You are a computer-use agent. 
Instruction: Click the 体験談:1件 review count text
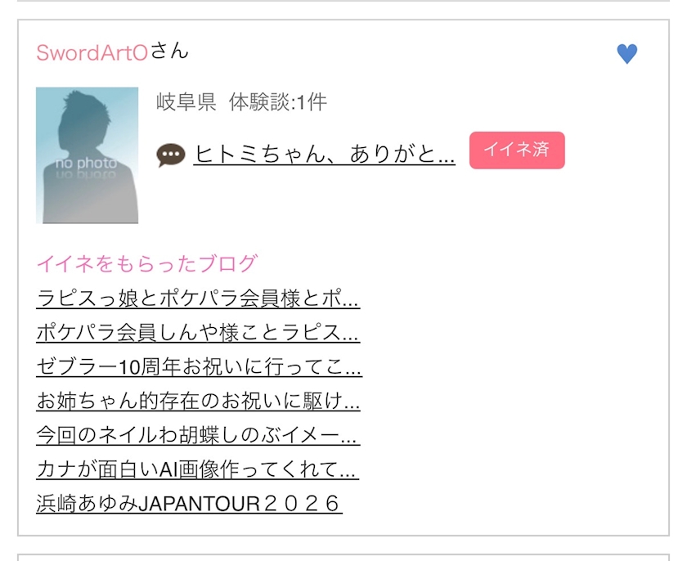tap(278, 102)
